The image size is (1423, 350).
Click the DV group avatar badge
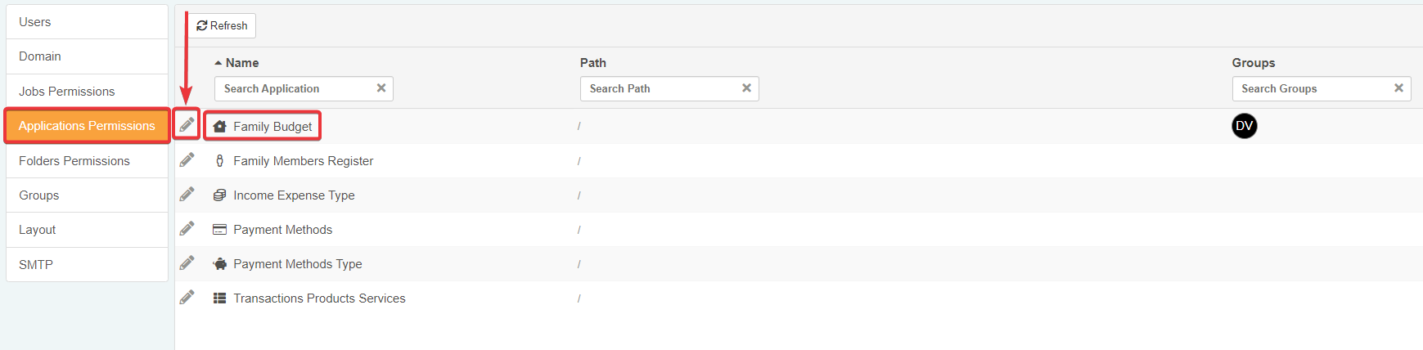pos(1244,126)
